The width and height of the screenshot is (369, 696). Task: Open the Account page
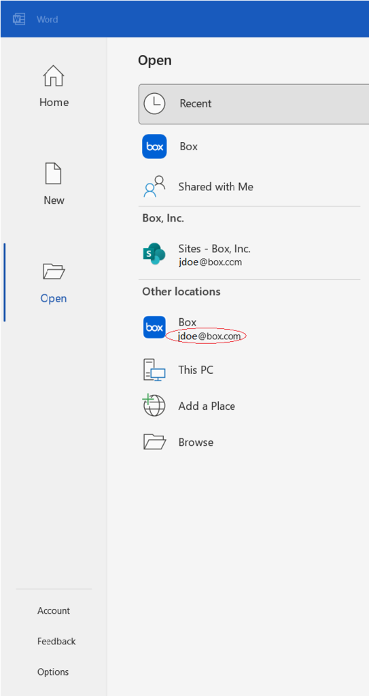pyautogui.click(x=54, y=611)
